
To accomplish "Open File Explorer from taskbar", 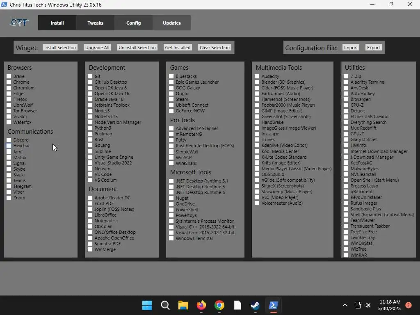I will pos(183,305).
